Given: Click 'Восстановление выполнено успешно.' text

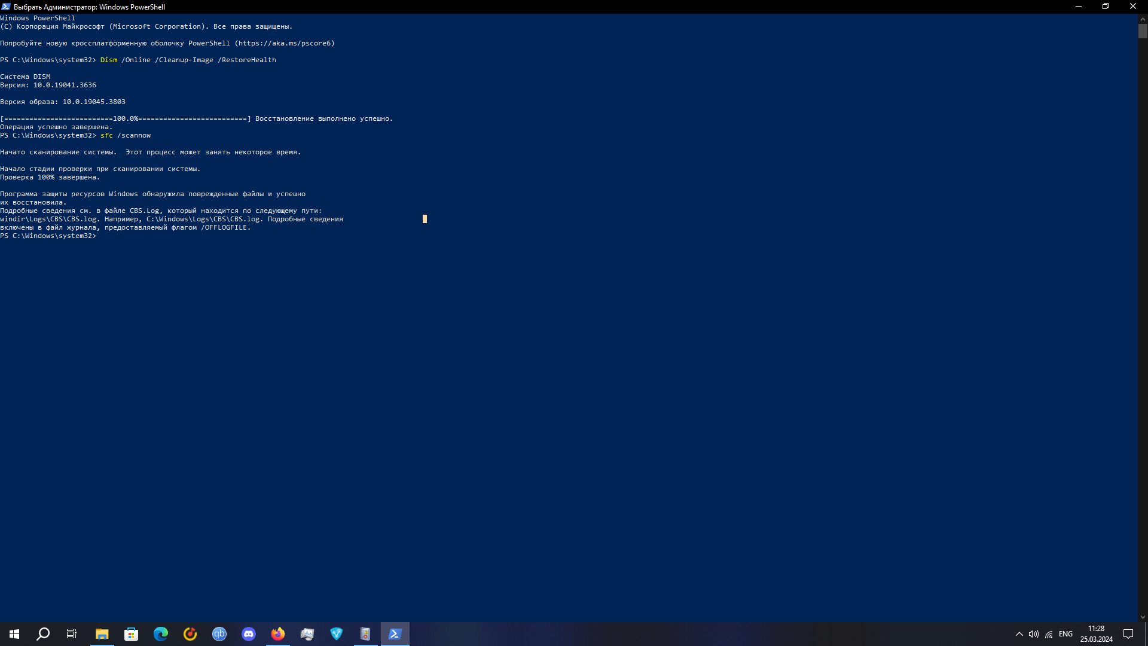Looking at the screenshot, I should pyautogui.click(x=324, y=119).
